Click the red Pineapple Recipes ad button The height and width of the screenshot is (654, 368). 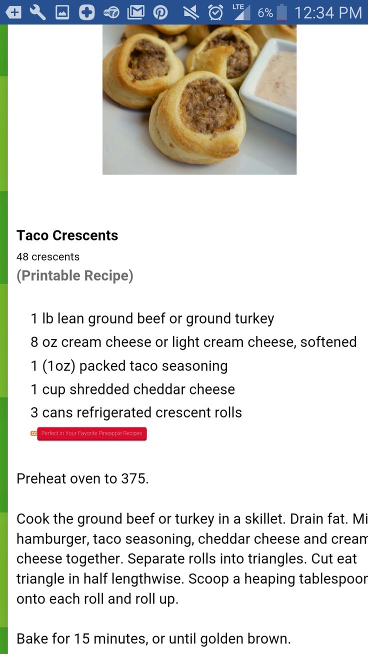(92, 433)
